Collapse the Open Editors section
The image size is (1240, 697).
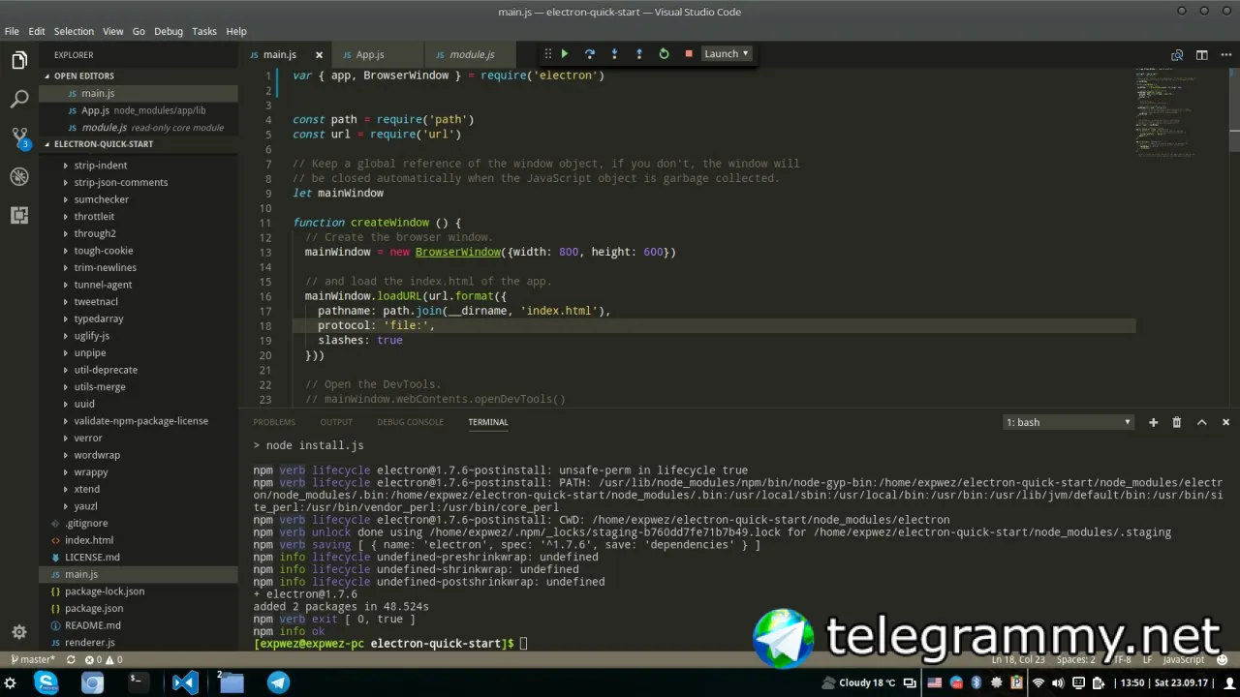coord(139,76)
